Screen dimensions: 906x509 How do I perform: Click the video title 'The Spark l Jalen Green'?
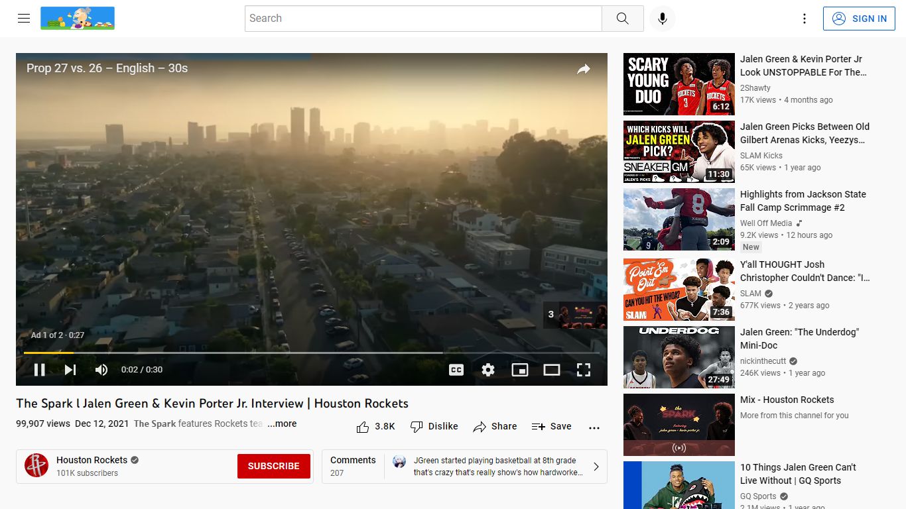212,404
